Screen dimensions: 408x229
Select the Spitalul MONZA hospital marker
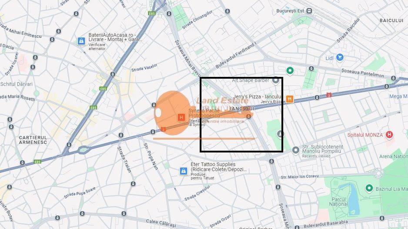[x=389, y=135]
